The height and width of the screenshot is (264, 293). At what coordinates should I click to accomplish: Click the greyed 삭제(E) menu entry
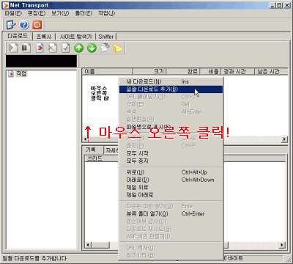(171, 104)
